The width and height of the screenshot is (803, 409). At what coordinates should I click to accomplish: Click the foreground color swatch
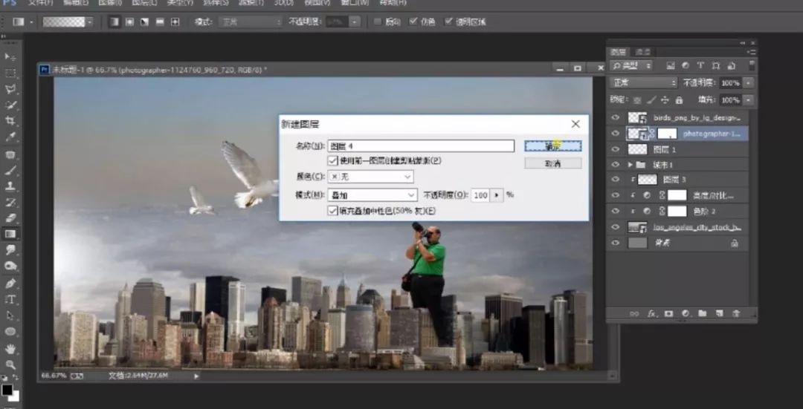[x=7, y=390]
